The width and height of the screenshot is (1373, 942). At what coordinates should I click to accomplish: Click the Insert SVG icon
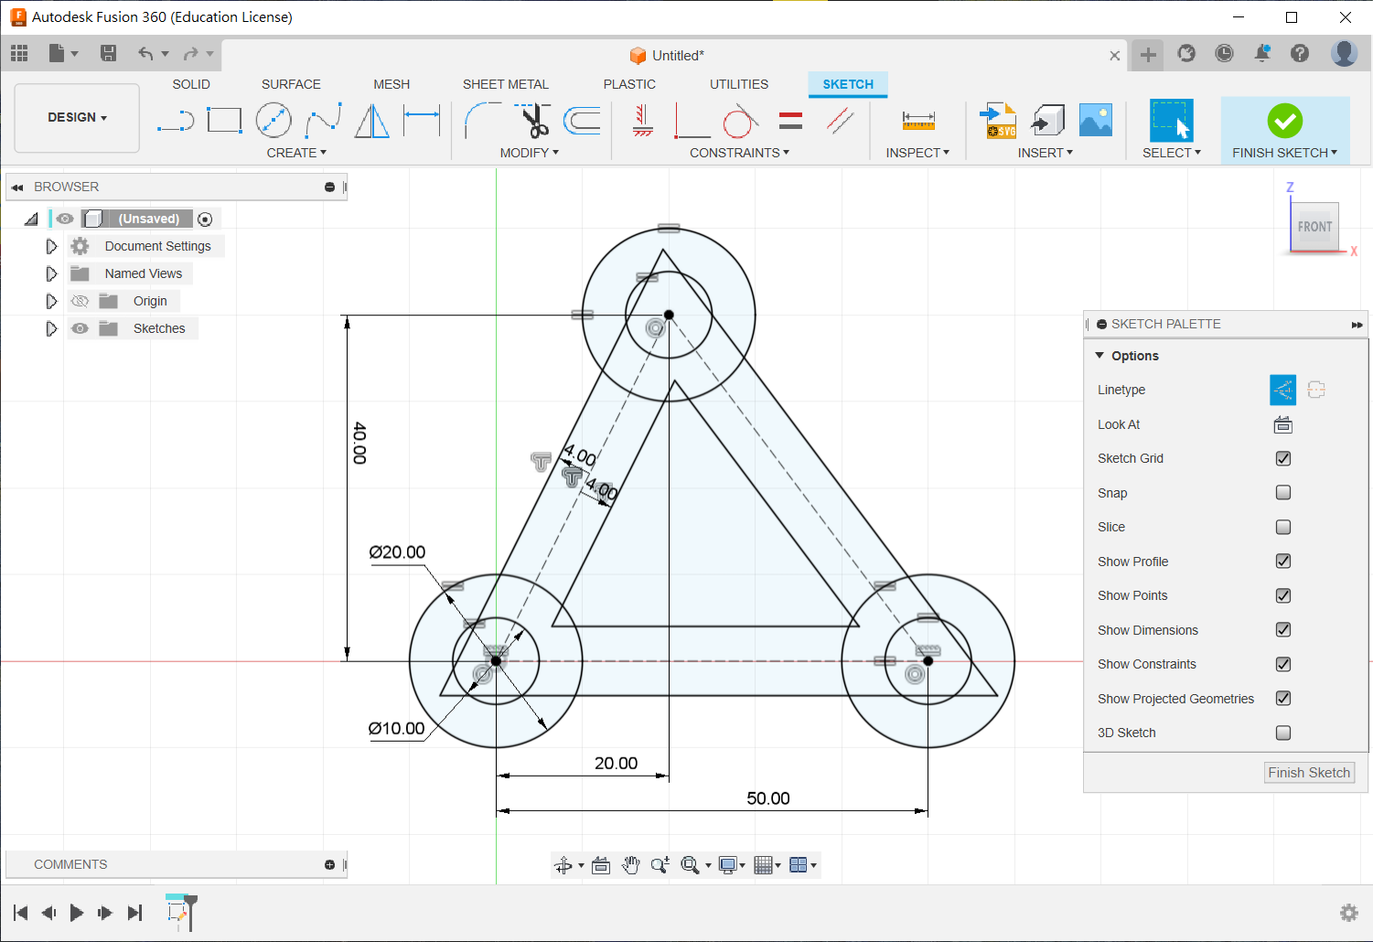[x=998, y=121]
